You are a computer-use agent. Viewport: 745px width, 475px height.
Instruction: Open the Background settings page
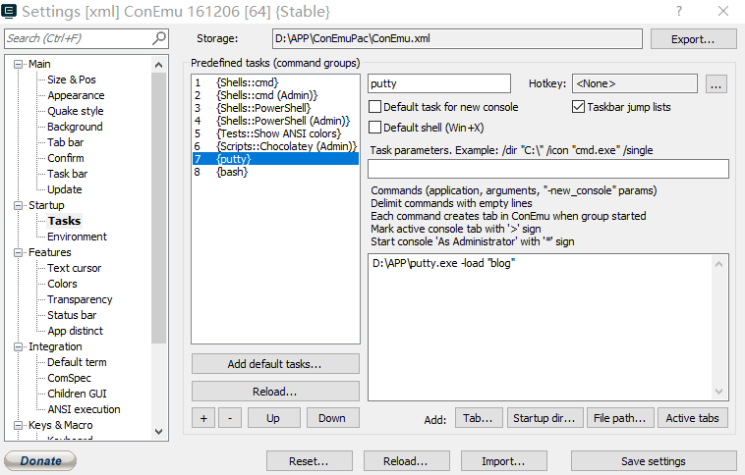(75, 127)
